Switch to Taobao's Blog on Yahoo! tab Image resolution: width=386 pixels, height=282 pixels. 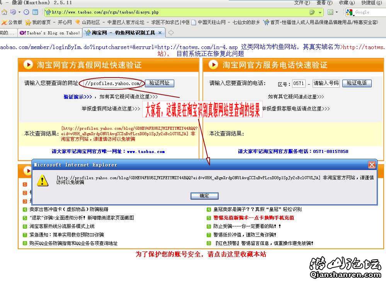click(49, 33)
